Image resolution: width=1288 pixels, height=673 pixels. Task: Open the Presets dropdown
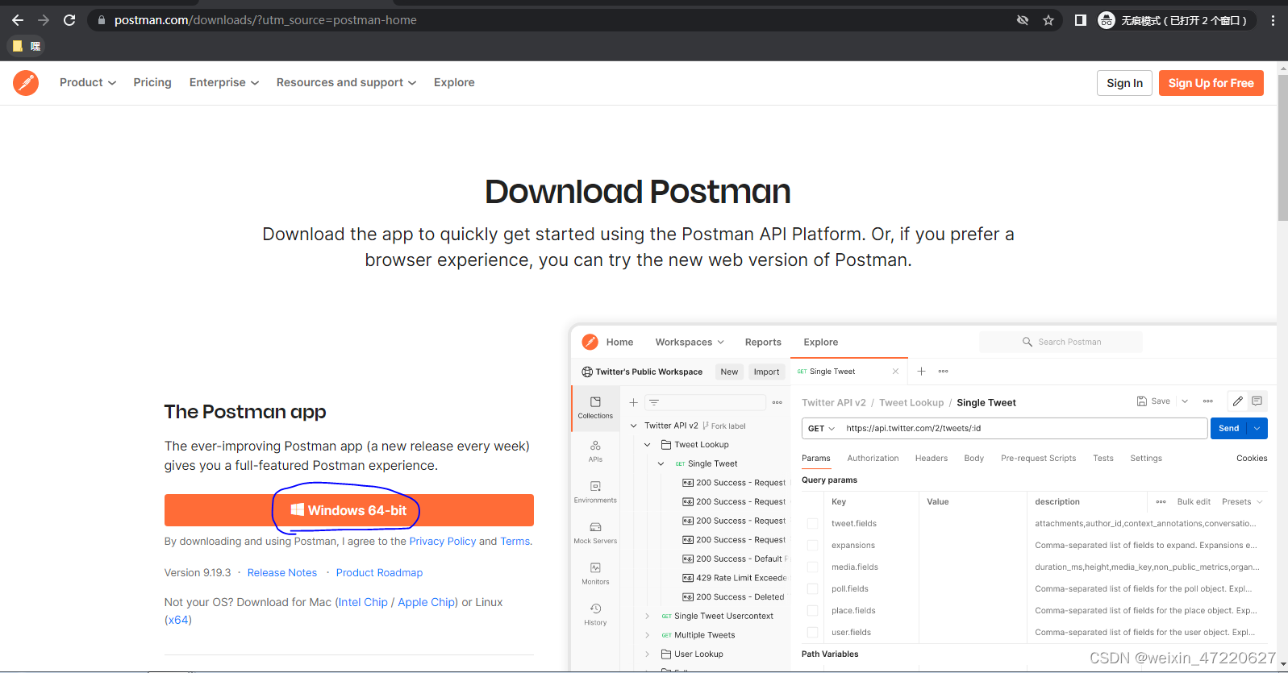[x=1242, y=501]
